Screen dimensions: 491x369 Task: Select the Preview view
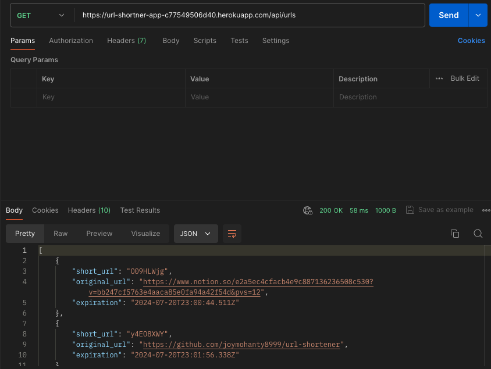point(99,234)
